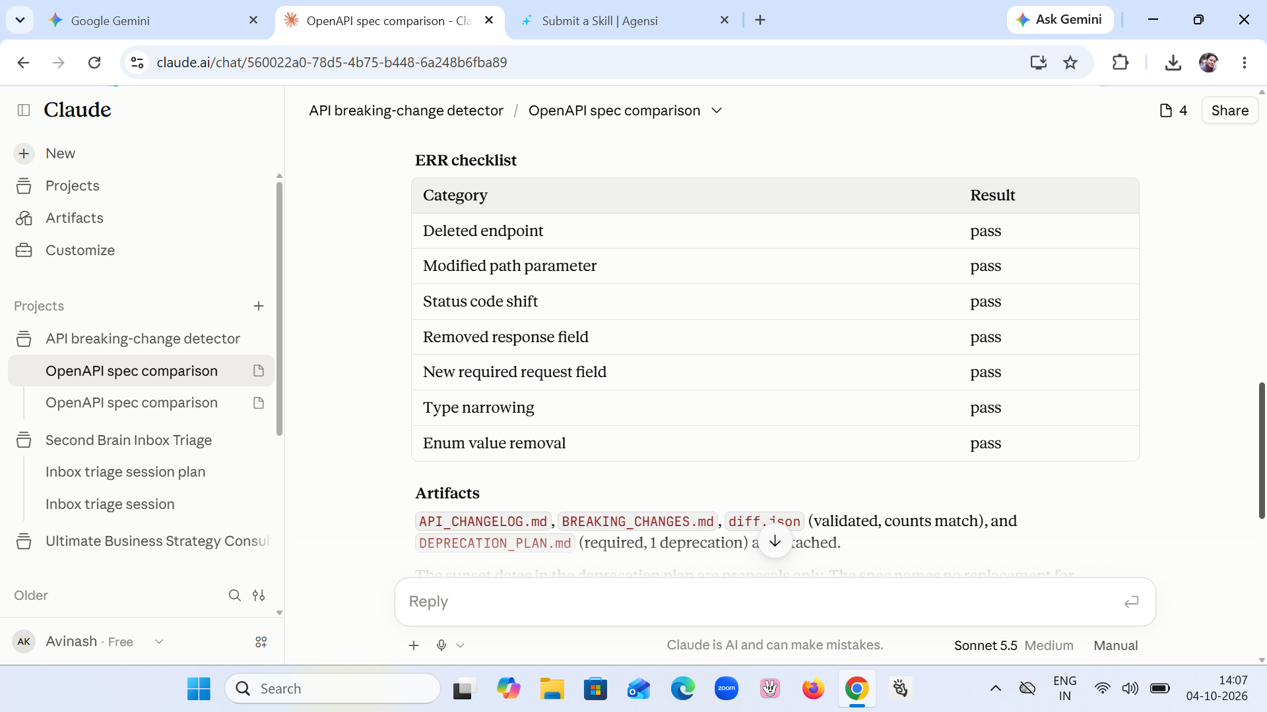Open the apps grid icon near Avinash
1267x712 pixels.
tap(261, 641)
